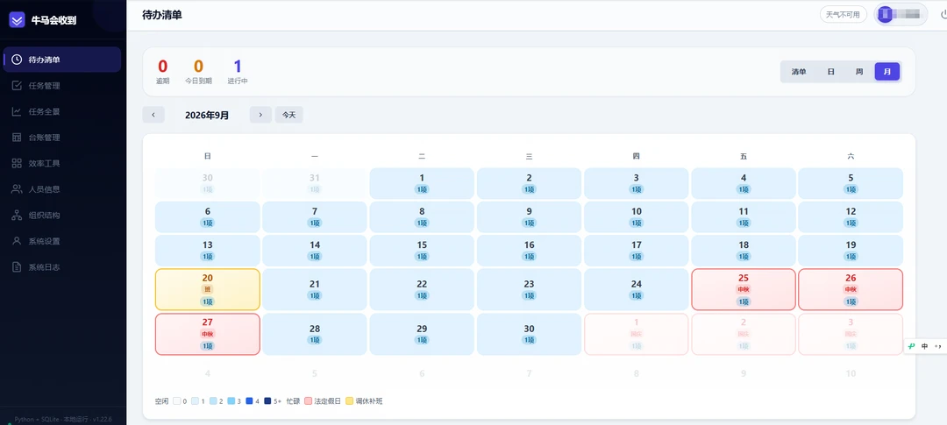Open 任务管理 from the sidebar
947x425 pixels.
tap(61, 86)
